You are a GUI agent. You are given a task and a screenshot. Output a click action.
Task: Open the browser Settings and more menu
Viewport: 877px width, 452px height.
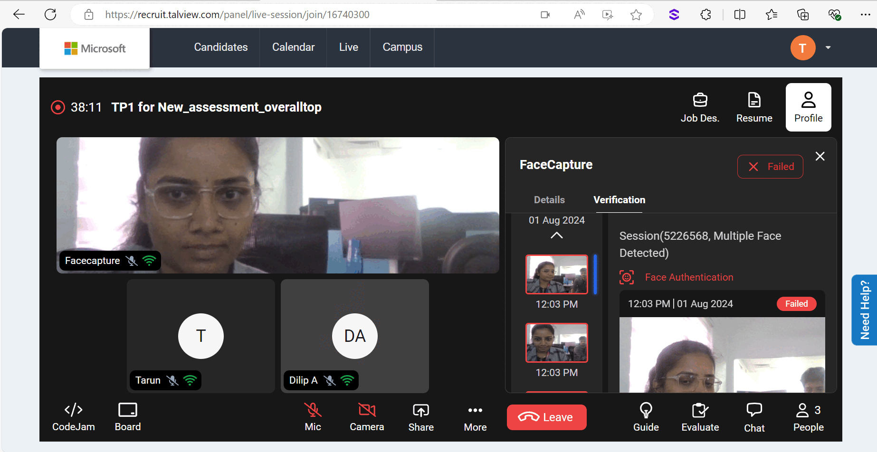[x=866, y=15]
